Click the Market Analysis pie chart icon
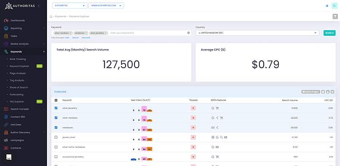Image resolution: width=340 pixels, height=166 pixels. tap(6, 44)
